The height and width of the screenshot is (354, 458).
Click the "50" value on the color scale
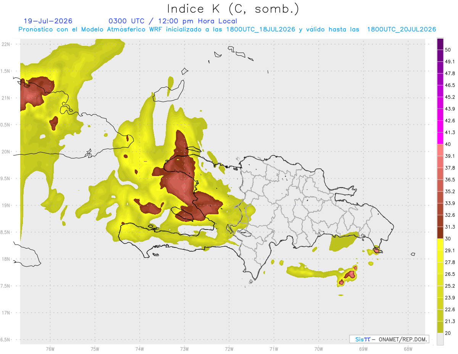tap(448, 50)
